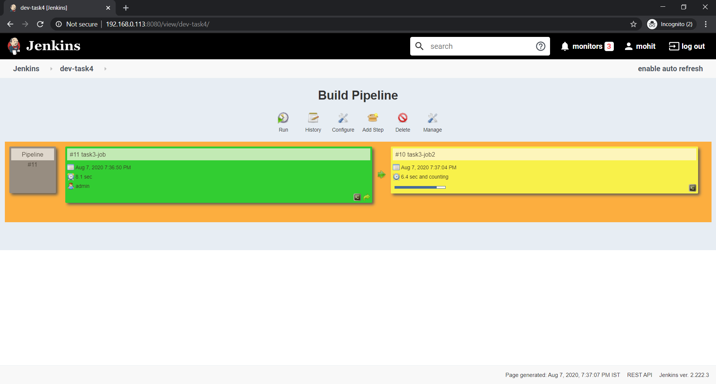Click the admin user on task3-job
716x384 pixels.
tap(82, 186)
